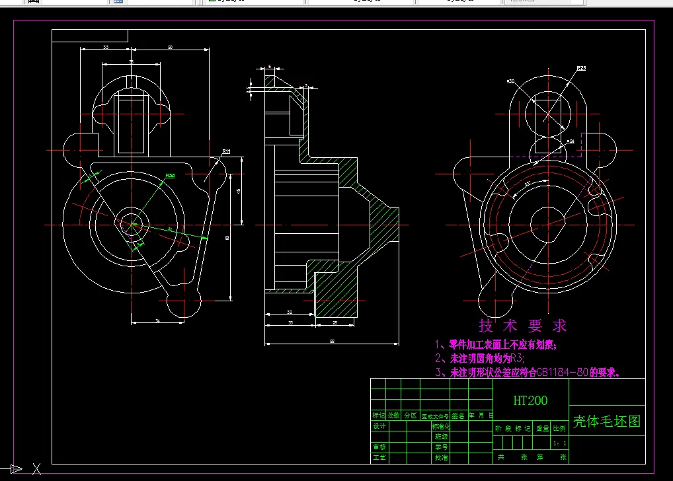Viewport: 673px width, 481px height.
Task: Click the 学号 cell label
Action: click(x=442, y=447)
